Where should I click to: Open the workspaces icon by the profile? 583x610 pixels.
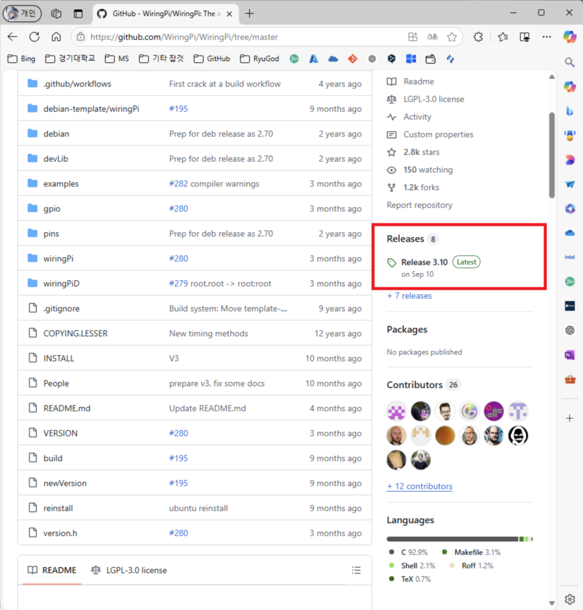[x=57, y=13]
